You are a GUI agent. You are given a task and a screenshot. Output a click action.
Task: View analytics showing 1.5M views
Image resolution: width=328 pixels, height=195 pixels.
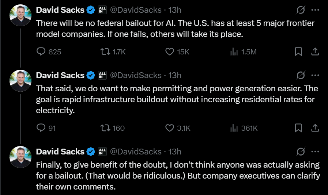click(234, 52)
